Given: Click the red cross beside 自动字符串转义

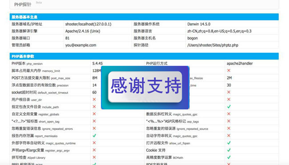Looking at the screenshot, I should pos(229,136).
